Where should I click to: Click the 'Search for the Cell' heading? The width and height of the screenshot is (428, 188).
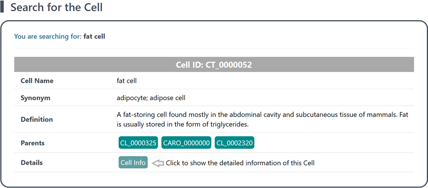click(x=56, y=8)
